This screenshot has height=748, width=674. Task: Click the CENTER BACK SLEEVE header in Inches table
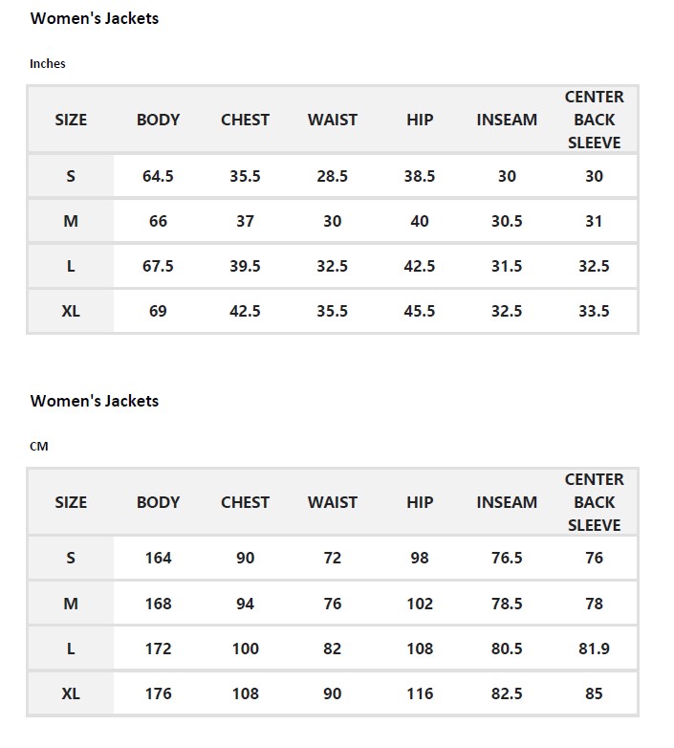pyautogui.click(x=594, y=120)
